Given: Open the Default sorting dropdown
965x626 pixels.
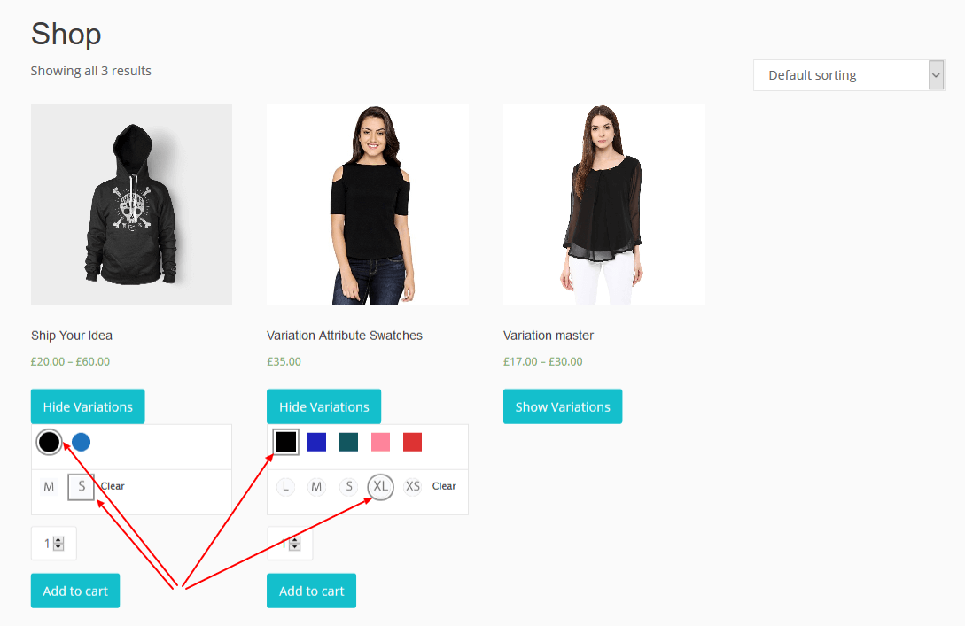Looking at the screenshot, I should pyautogui.click(x=847, y=75).
